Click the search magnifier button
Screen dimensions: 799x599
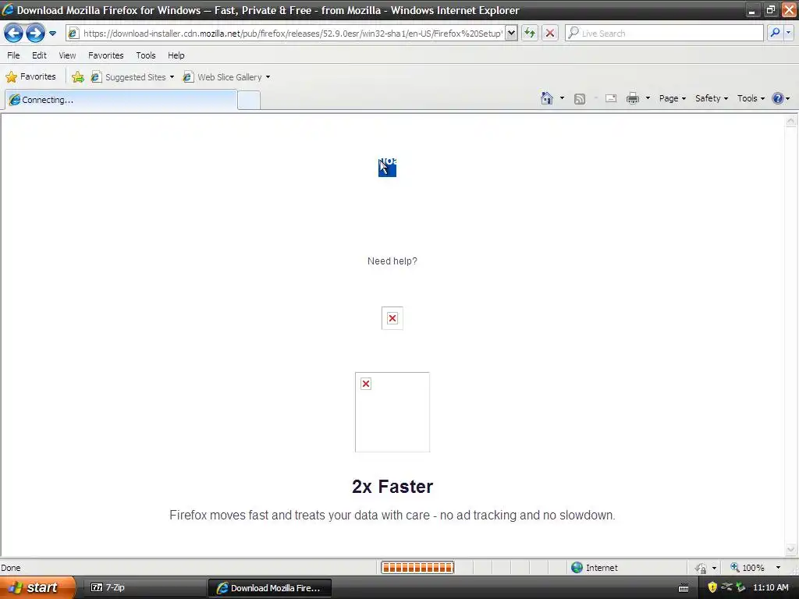[775, 33]
